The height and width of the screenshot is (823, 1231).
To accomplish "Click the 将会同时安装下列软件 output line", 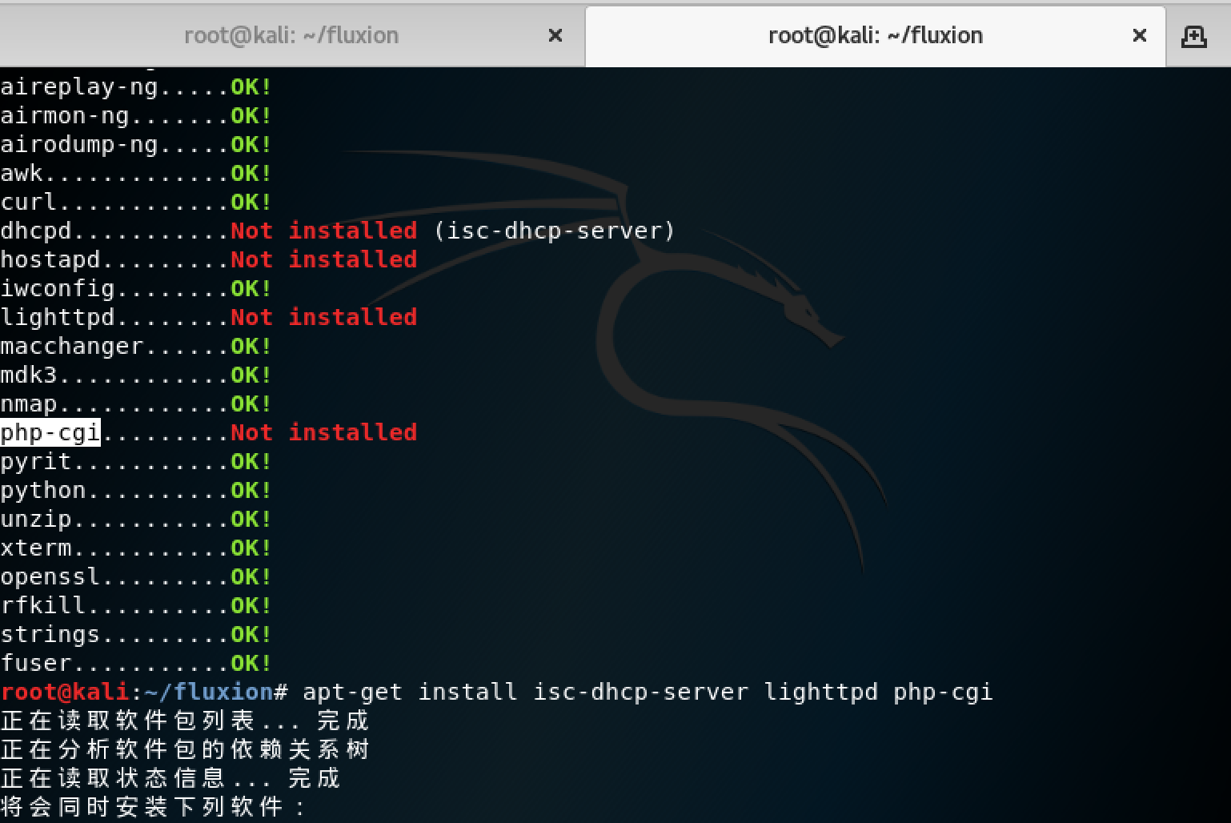I will pyautogui.click(x=152, y=806).
